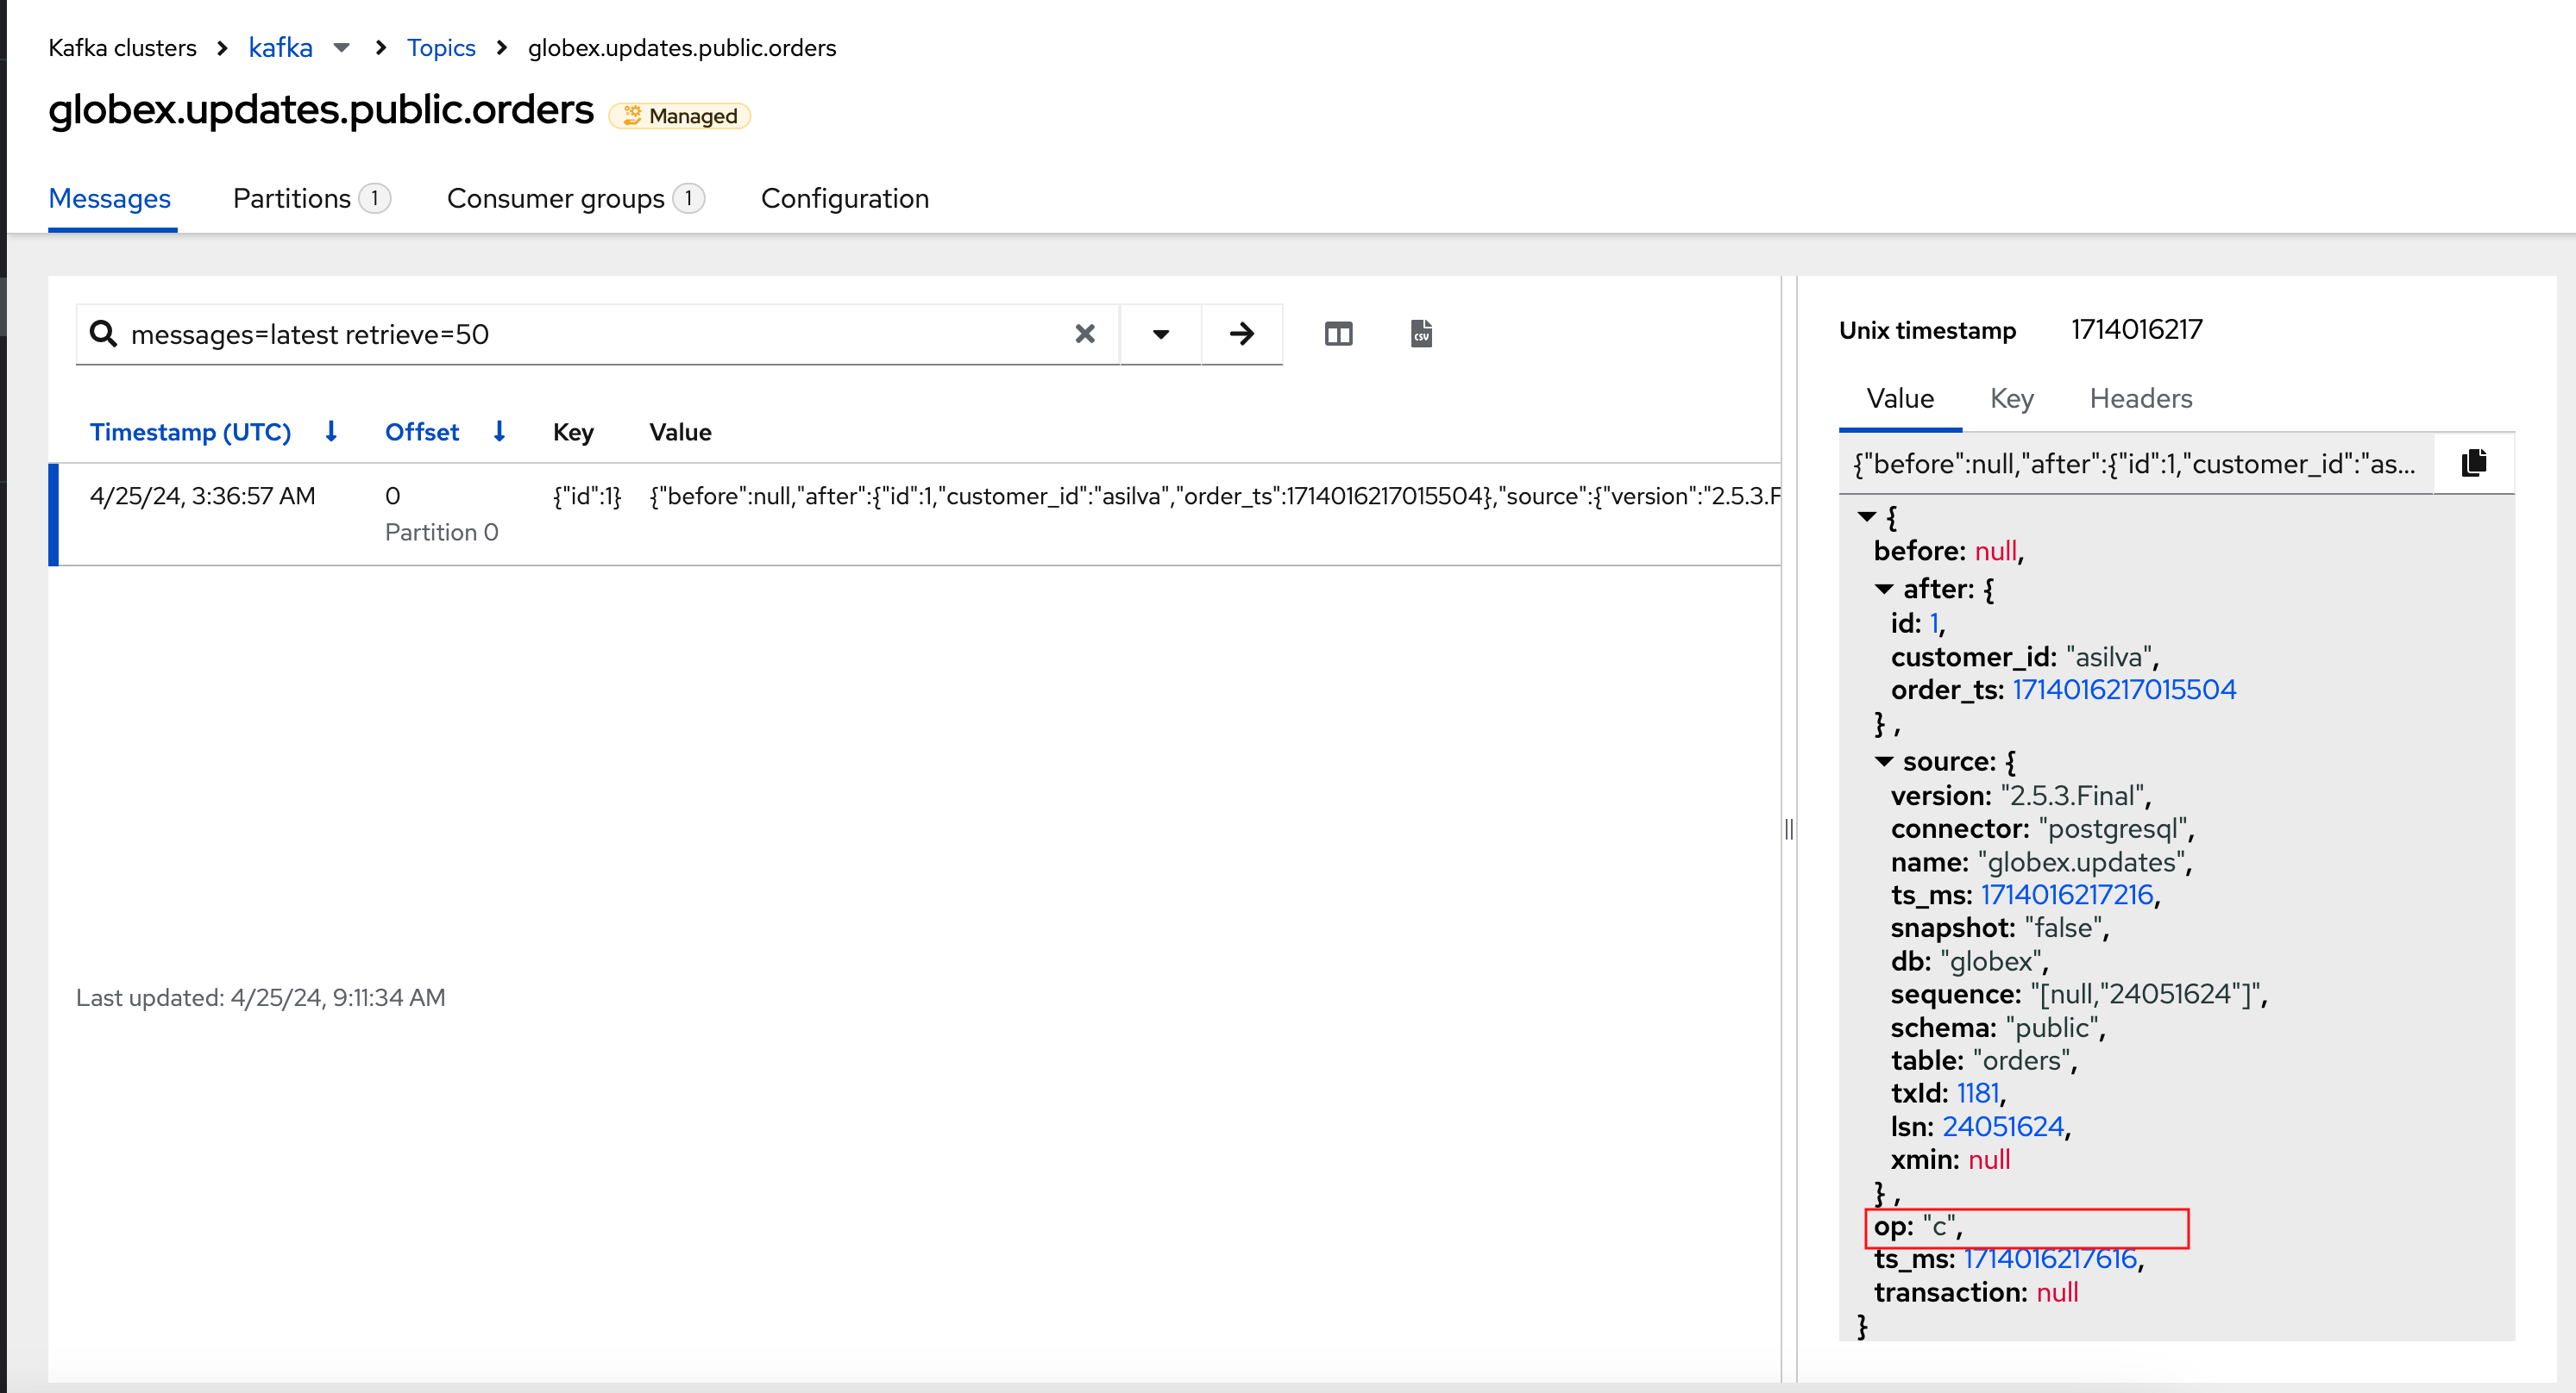Collapse the 'after' JSON node
Image resolution: width=2576 pixels, height=1393 pixels.
point(1884,589)
